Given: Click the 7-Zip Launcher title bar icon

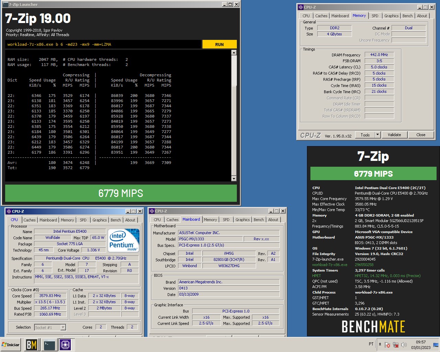Looking at the screenshot, I should tap(5, 4).
